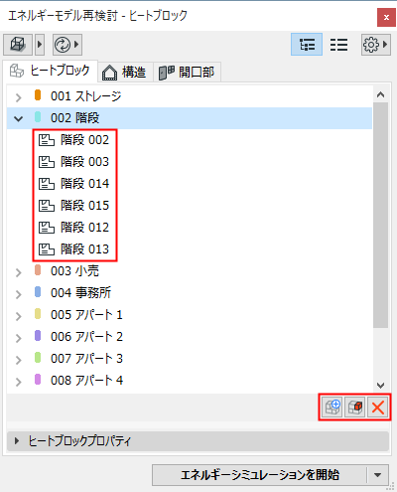Close the ヒートブロック dialog

pos(386,17)
